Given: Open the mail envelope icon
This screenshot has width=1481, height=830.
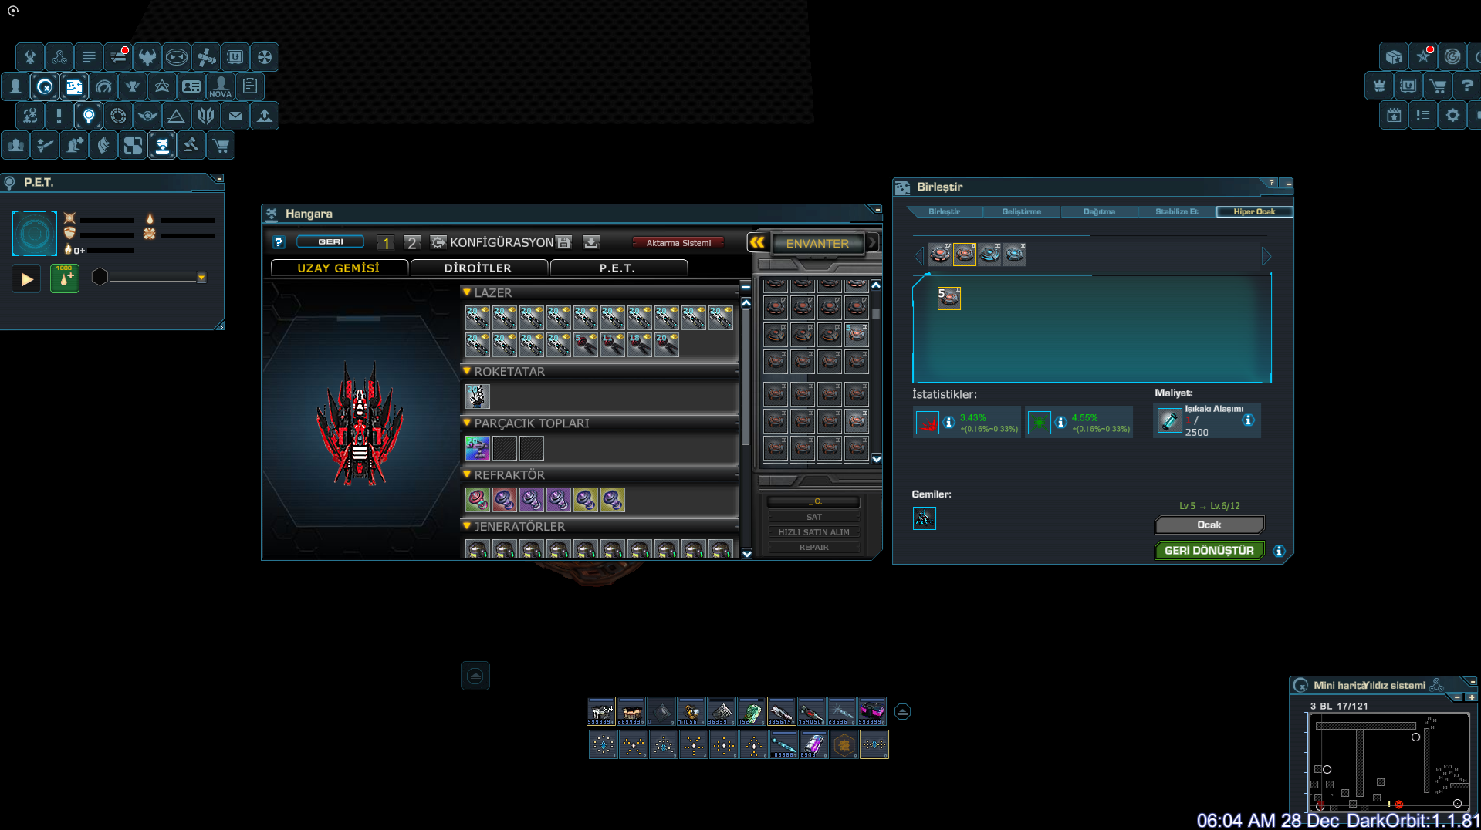Looking at the screenshot, I should pos(235,116).
